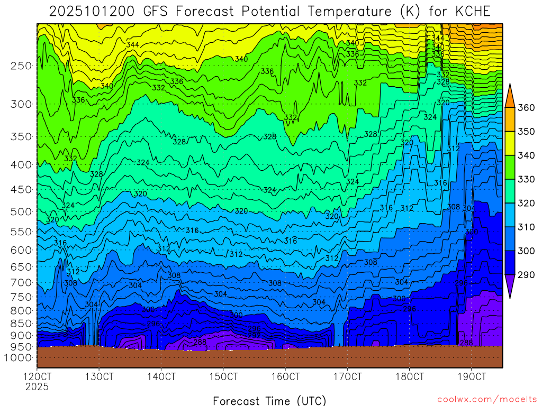Click the 180CT time axis label
Viewport: 542px width, 406px height.
click(x=410, y=376)
